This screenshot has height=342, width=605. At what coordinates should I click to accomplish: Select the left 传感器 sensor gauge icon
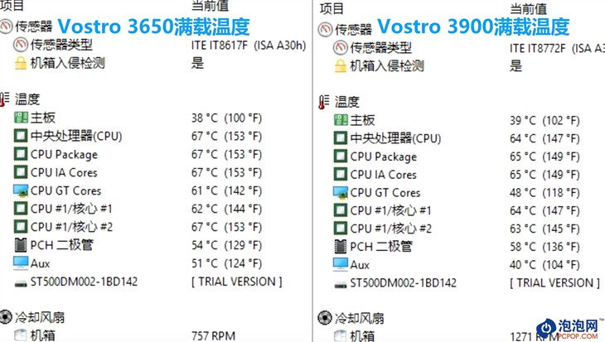6,26
